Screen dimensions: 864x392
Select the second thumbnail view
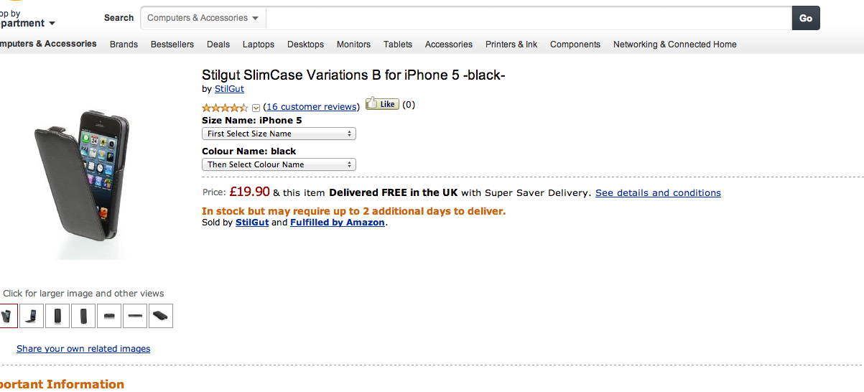(32, 316)
